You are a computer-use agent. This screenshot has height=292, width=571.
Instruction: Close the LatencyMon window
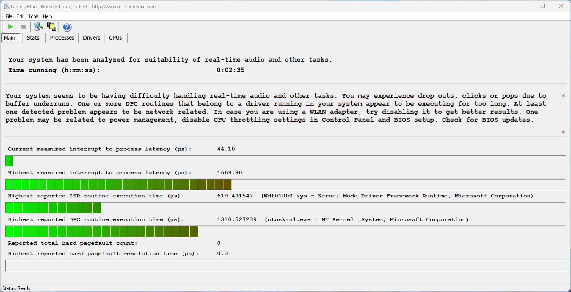(561, 6)
